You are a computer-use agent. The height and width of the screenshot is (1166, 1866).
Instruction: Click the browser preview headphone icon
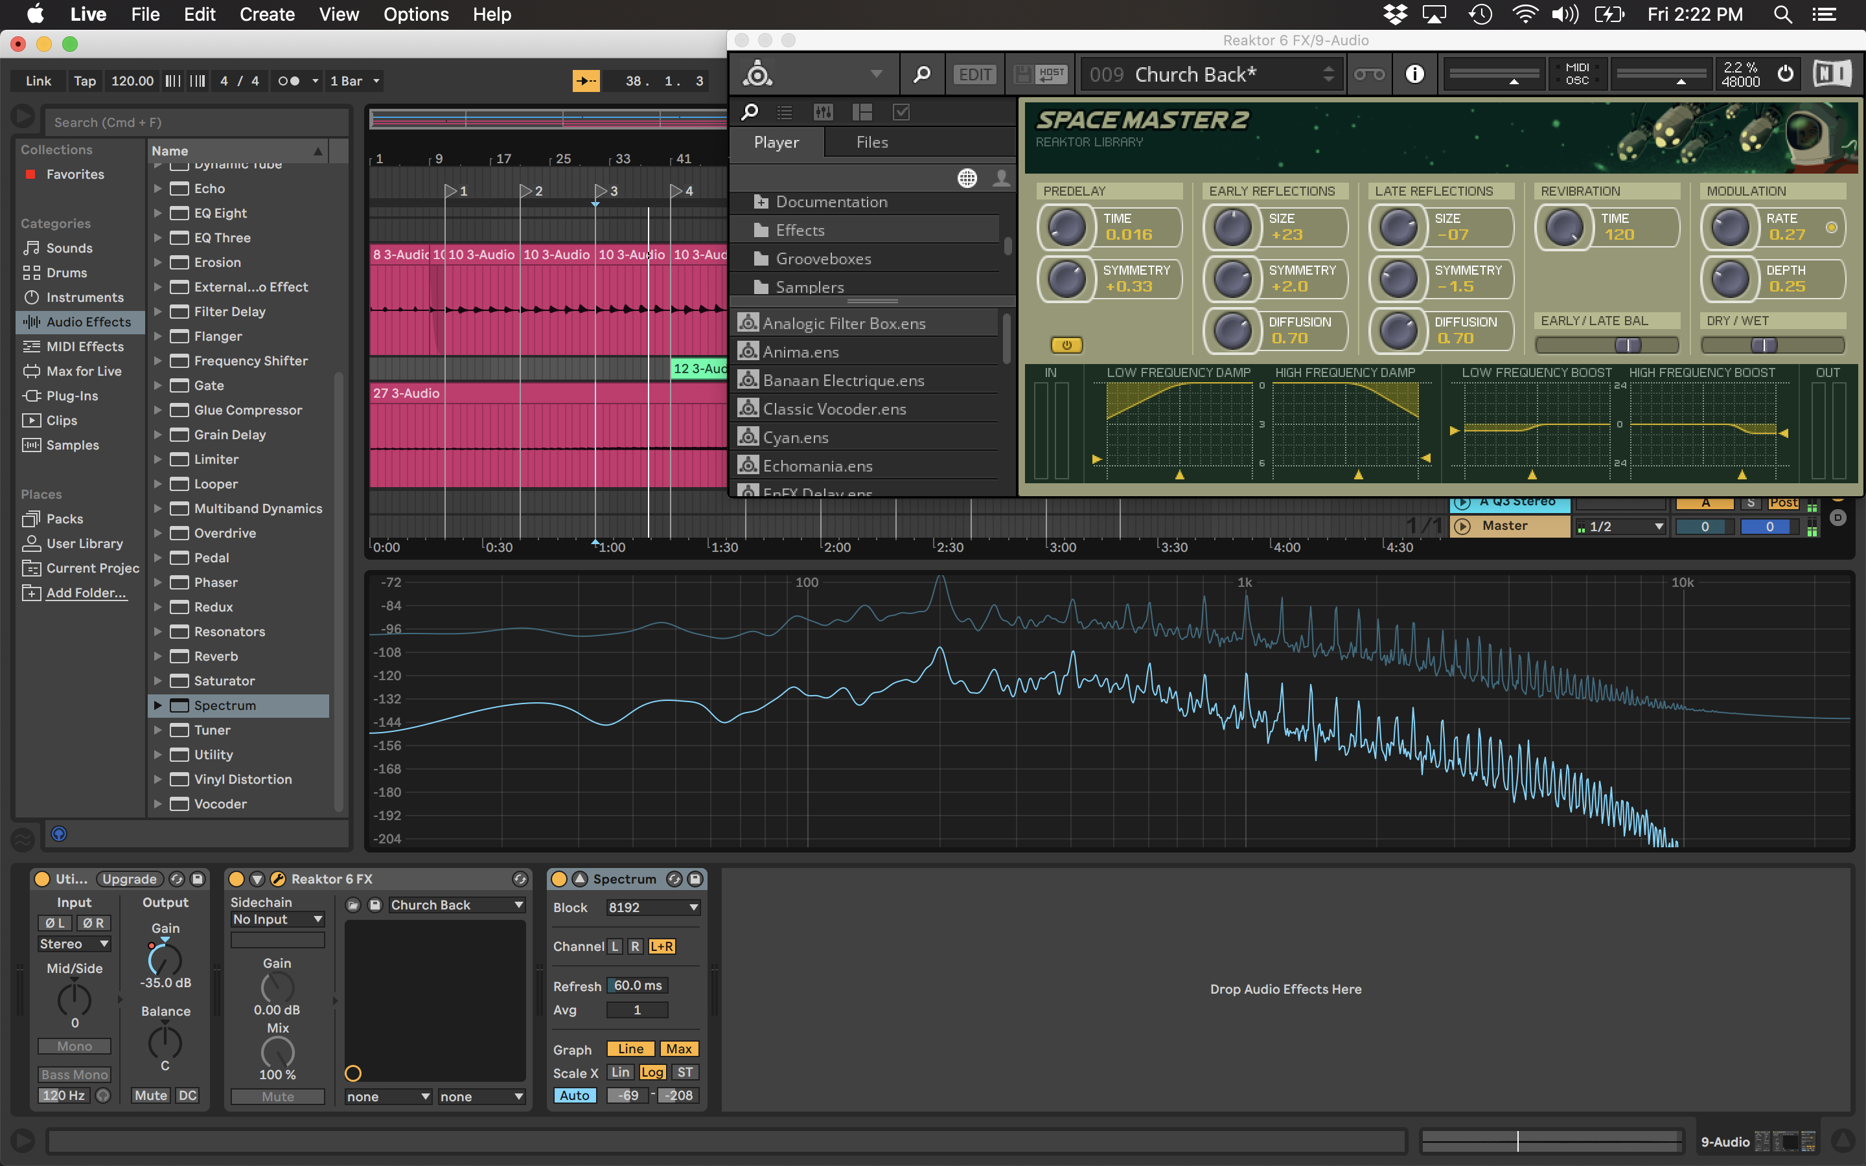coord(58,834)
